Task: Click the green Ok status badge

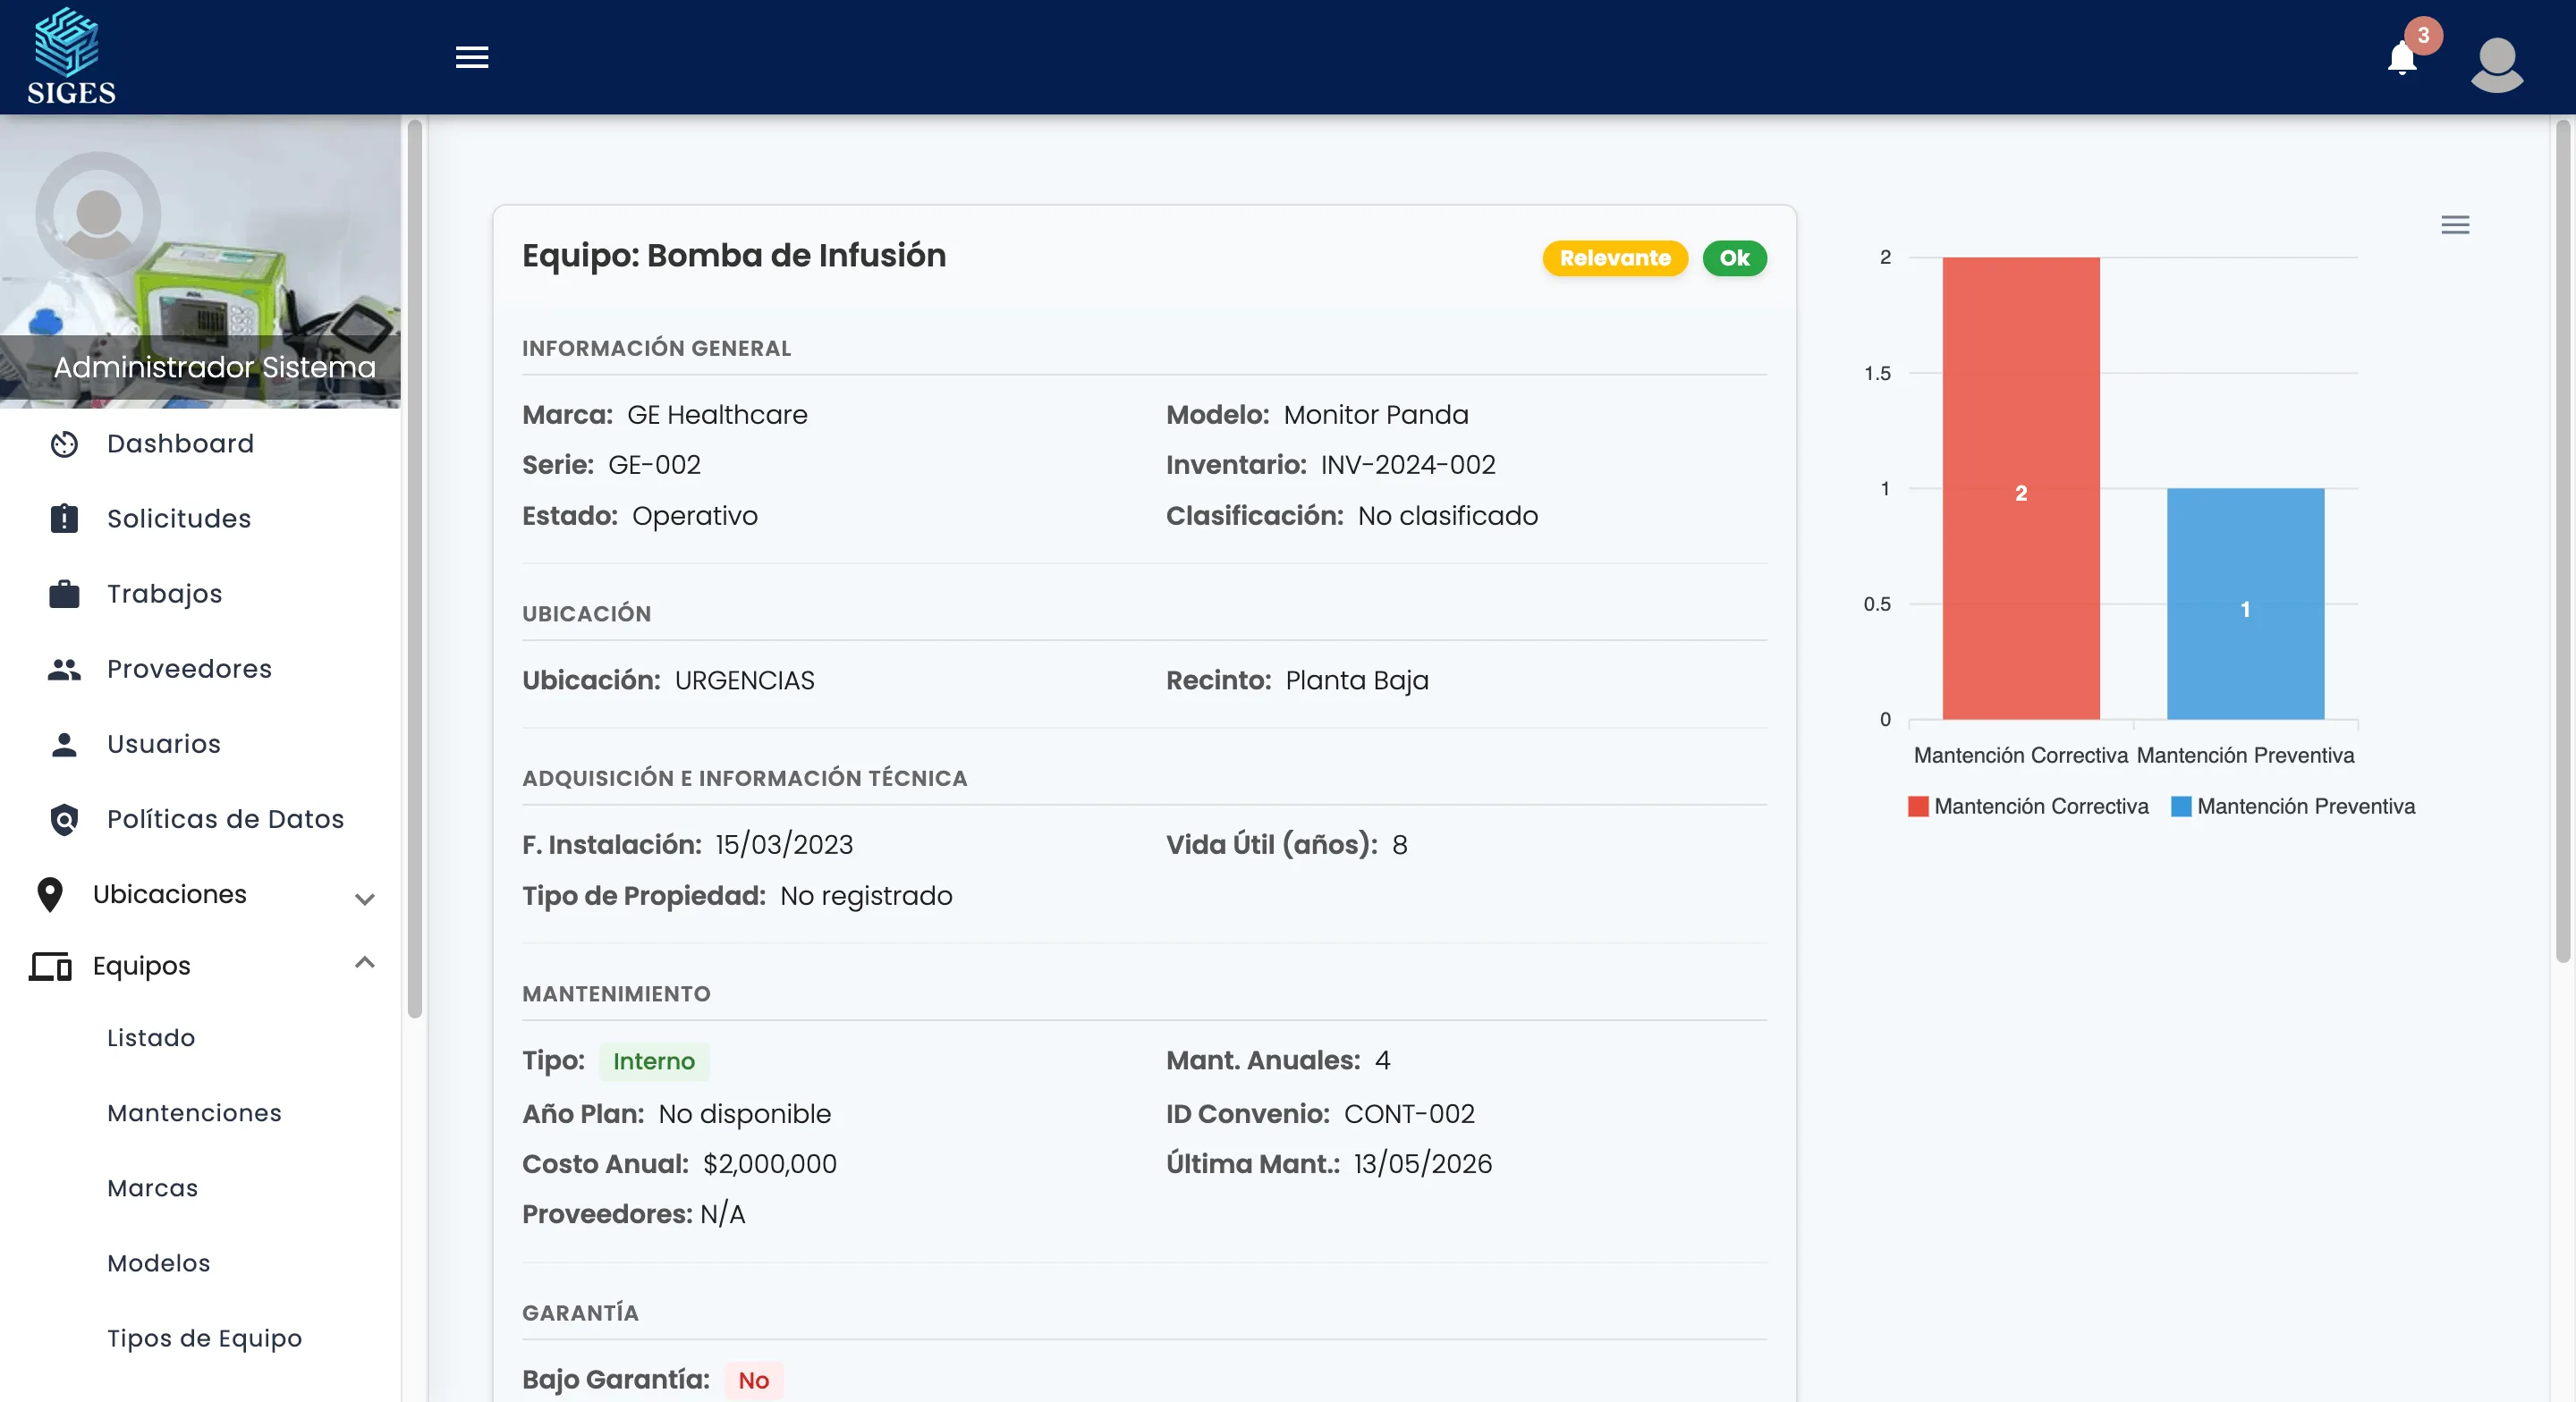Action: coord(1734,258)
